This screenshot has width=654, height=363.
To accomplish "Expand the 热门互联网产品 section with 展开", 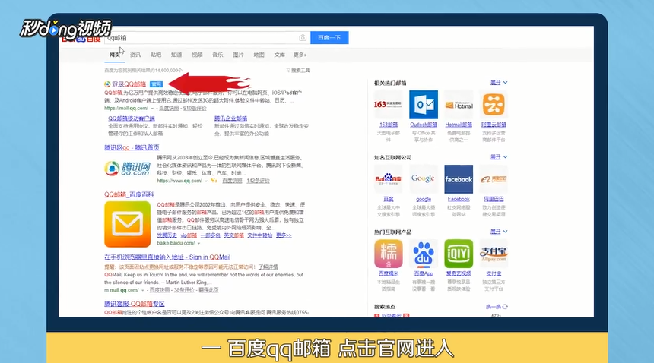I will coord(499,232).
